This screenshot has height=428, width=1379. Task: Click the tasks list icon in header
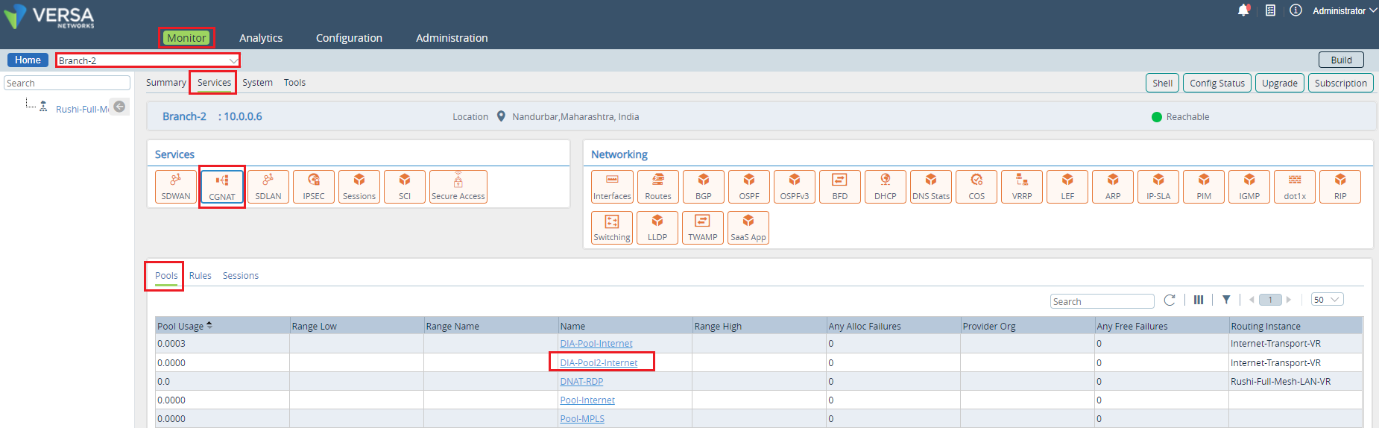click(x=1271, y=10)
